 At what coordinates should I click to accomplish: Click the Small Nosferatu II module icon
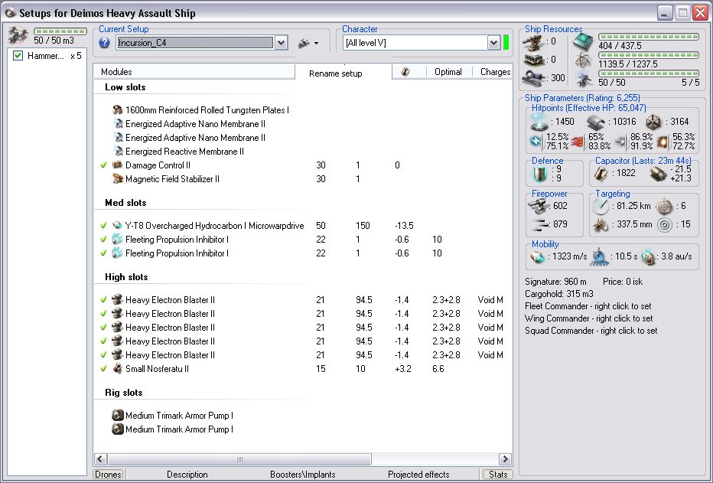pyautogui.click(x=118, y=369)
